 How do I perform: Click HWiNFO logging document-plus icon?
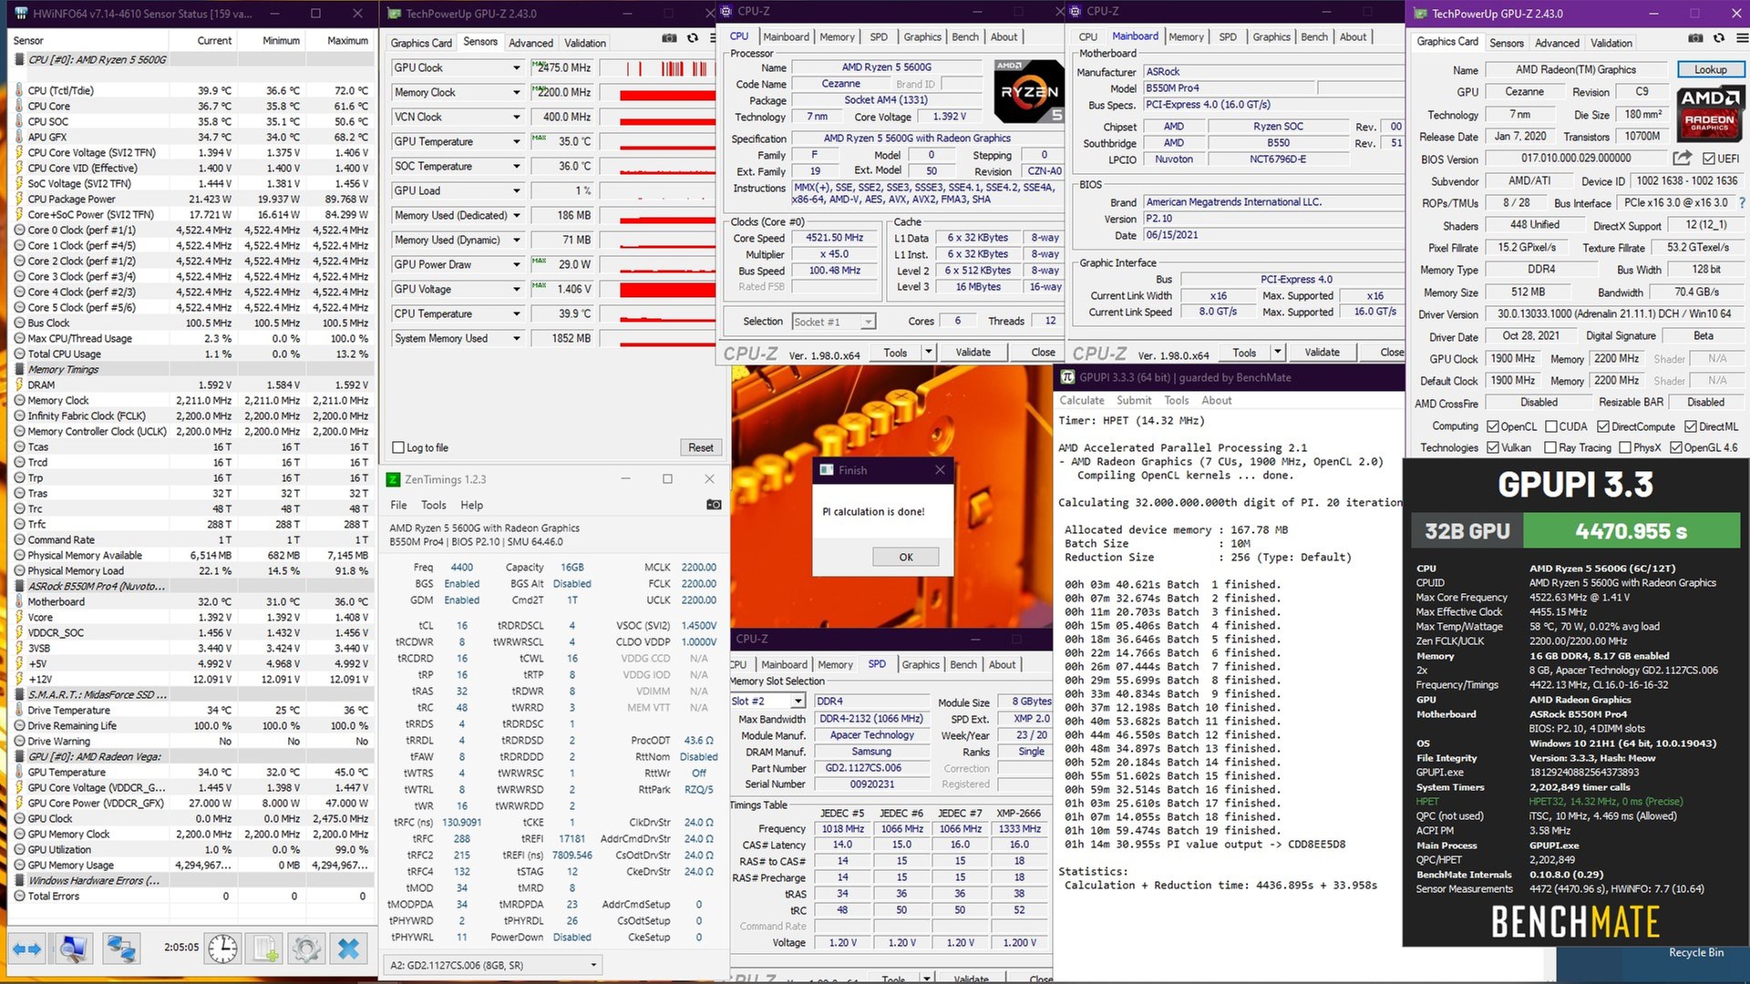click(265, 948)
